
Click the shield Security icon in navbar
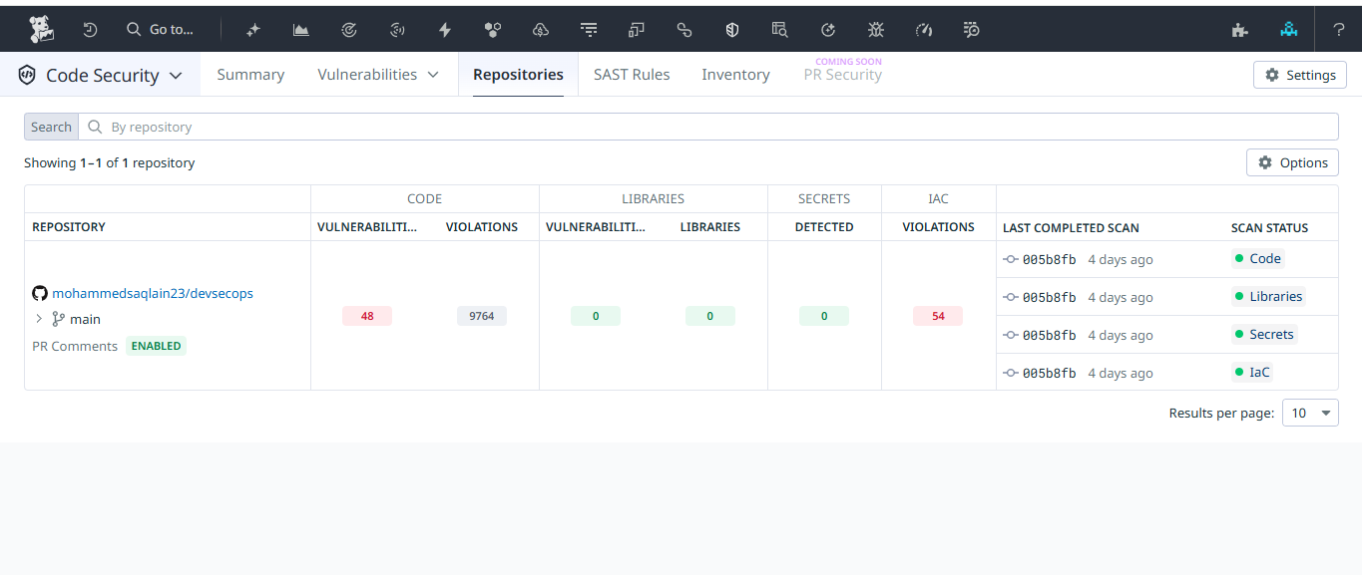[x=731, y=30]
